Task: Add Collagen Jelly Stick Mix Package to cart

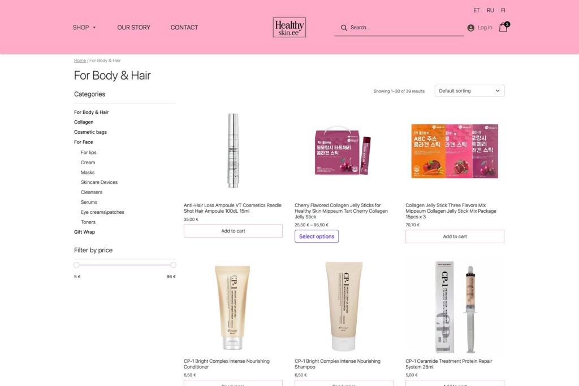Action: [455, 236]
